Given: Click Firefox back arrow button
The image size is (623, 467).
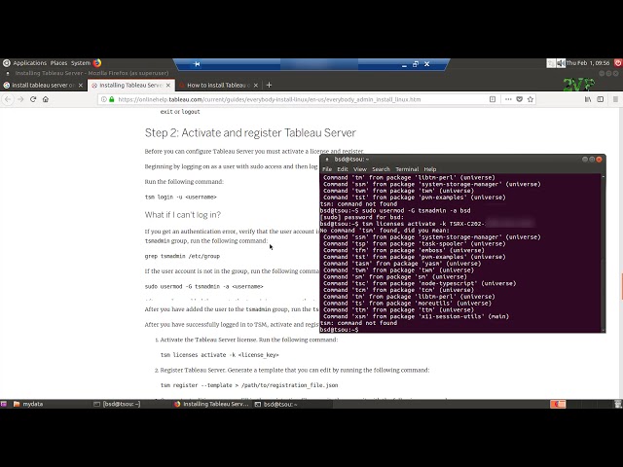Looking at the screenshot, I should coord(8,99).
